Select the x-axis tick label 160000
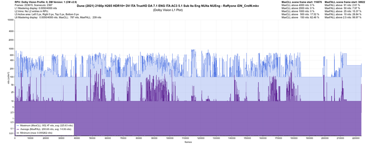369x147 pixels. [x=263, y=138]
